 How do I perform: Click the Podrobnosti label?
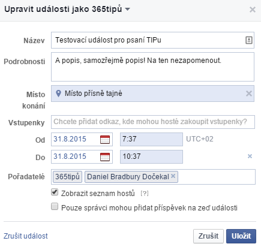pyautogui.click(x=25, y=61)
